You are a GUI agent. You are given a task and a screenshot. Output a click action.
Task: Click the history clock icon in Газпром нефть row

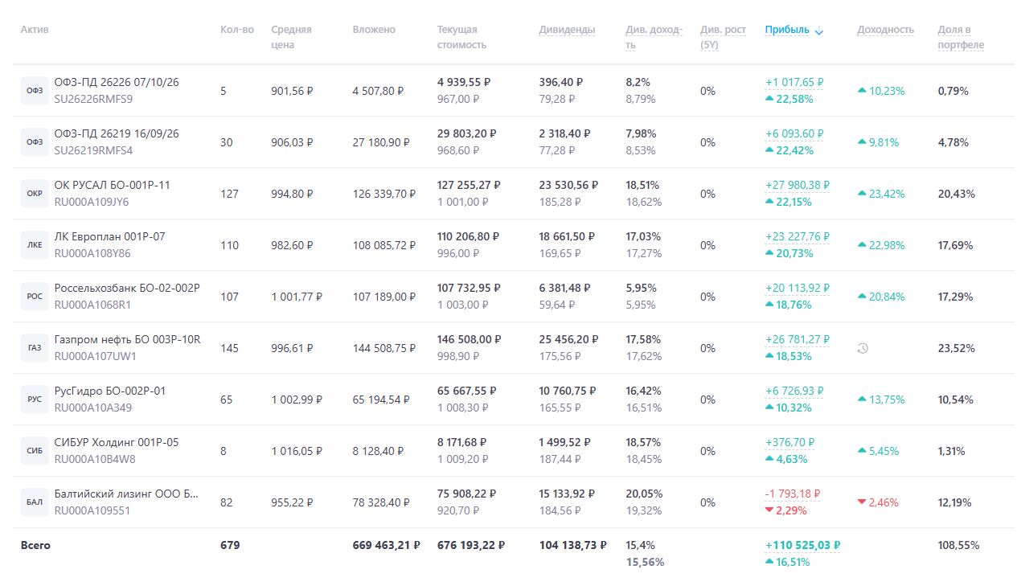[x=863, y=349]
